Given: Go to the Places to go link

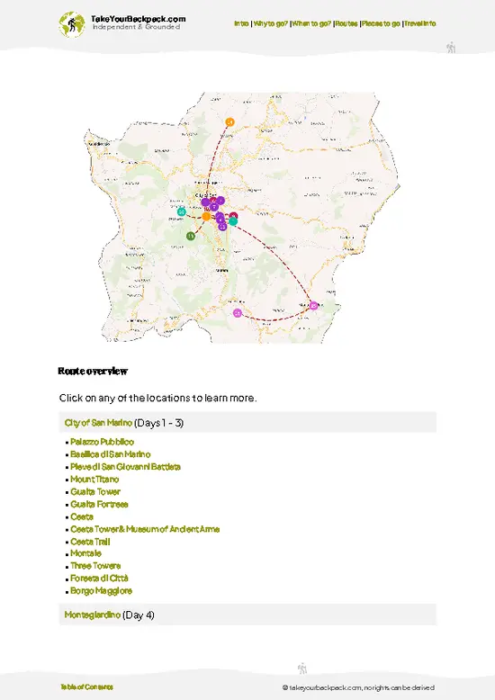Looking at the screenshot, I should pyautogui.click(x=381, y=23).
